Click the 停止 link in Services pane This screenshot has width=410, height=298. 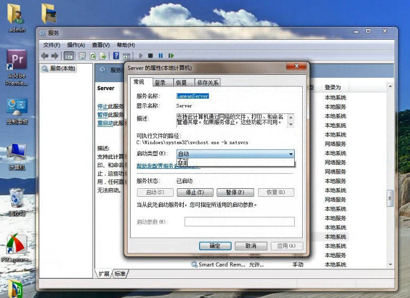[102, 106]
